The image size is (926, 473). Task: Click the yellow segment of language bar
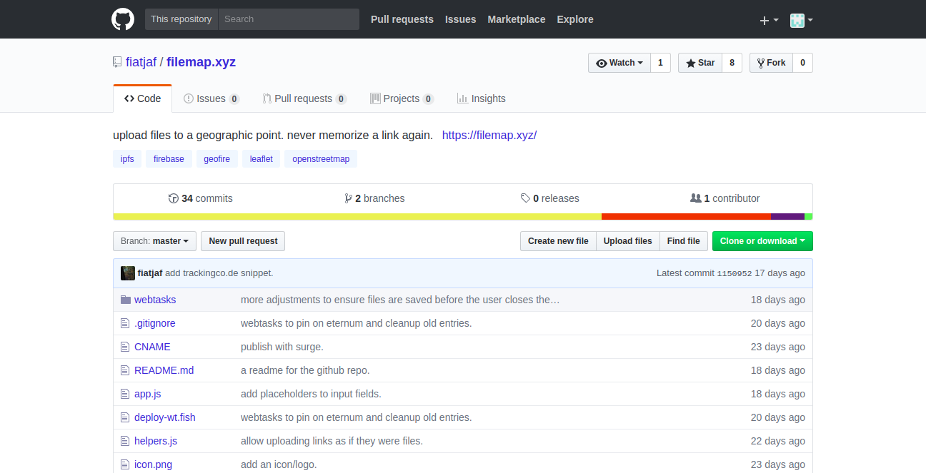[x=357, y=217]
